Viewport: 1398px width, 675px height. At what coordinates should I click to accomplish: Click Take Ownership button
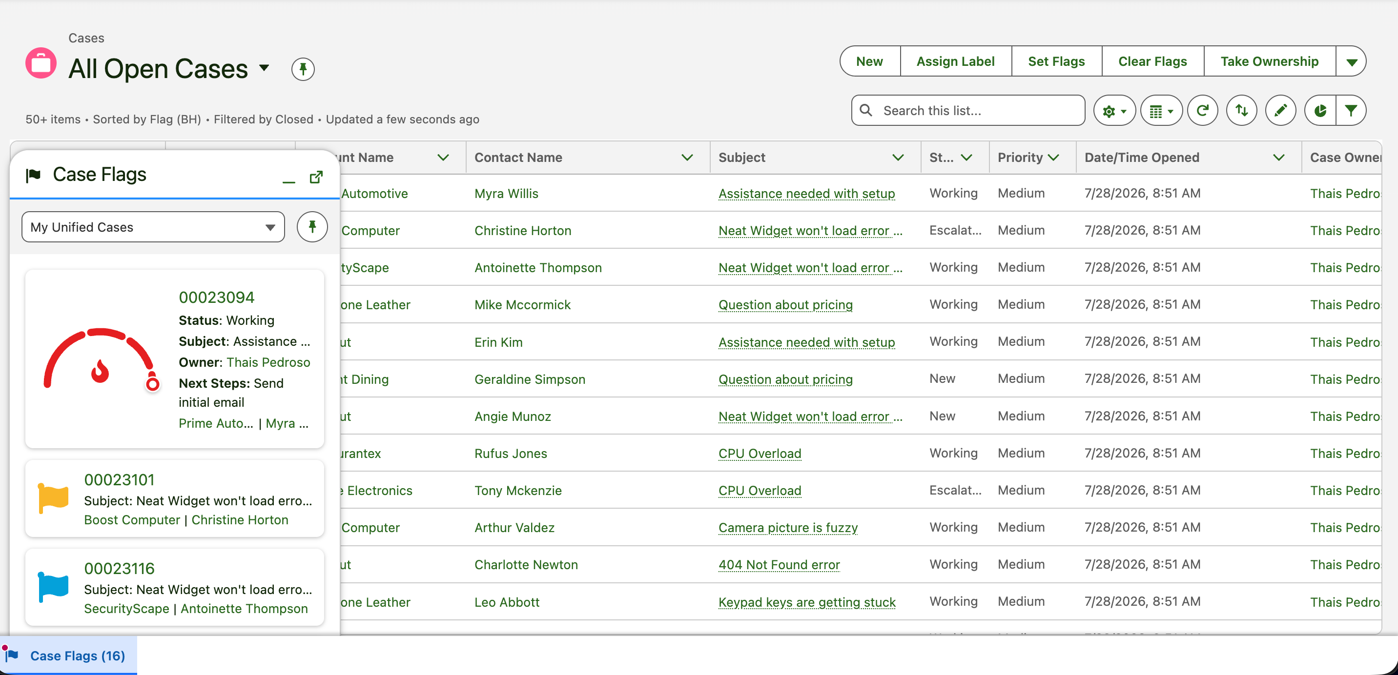point(1270,61)
